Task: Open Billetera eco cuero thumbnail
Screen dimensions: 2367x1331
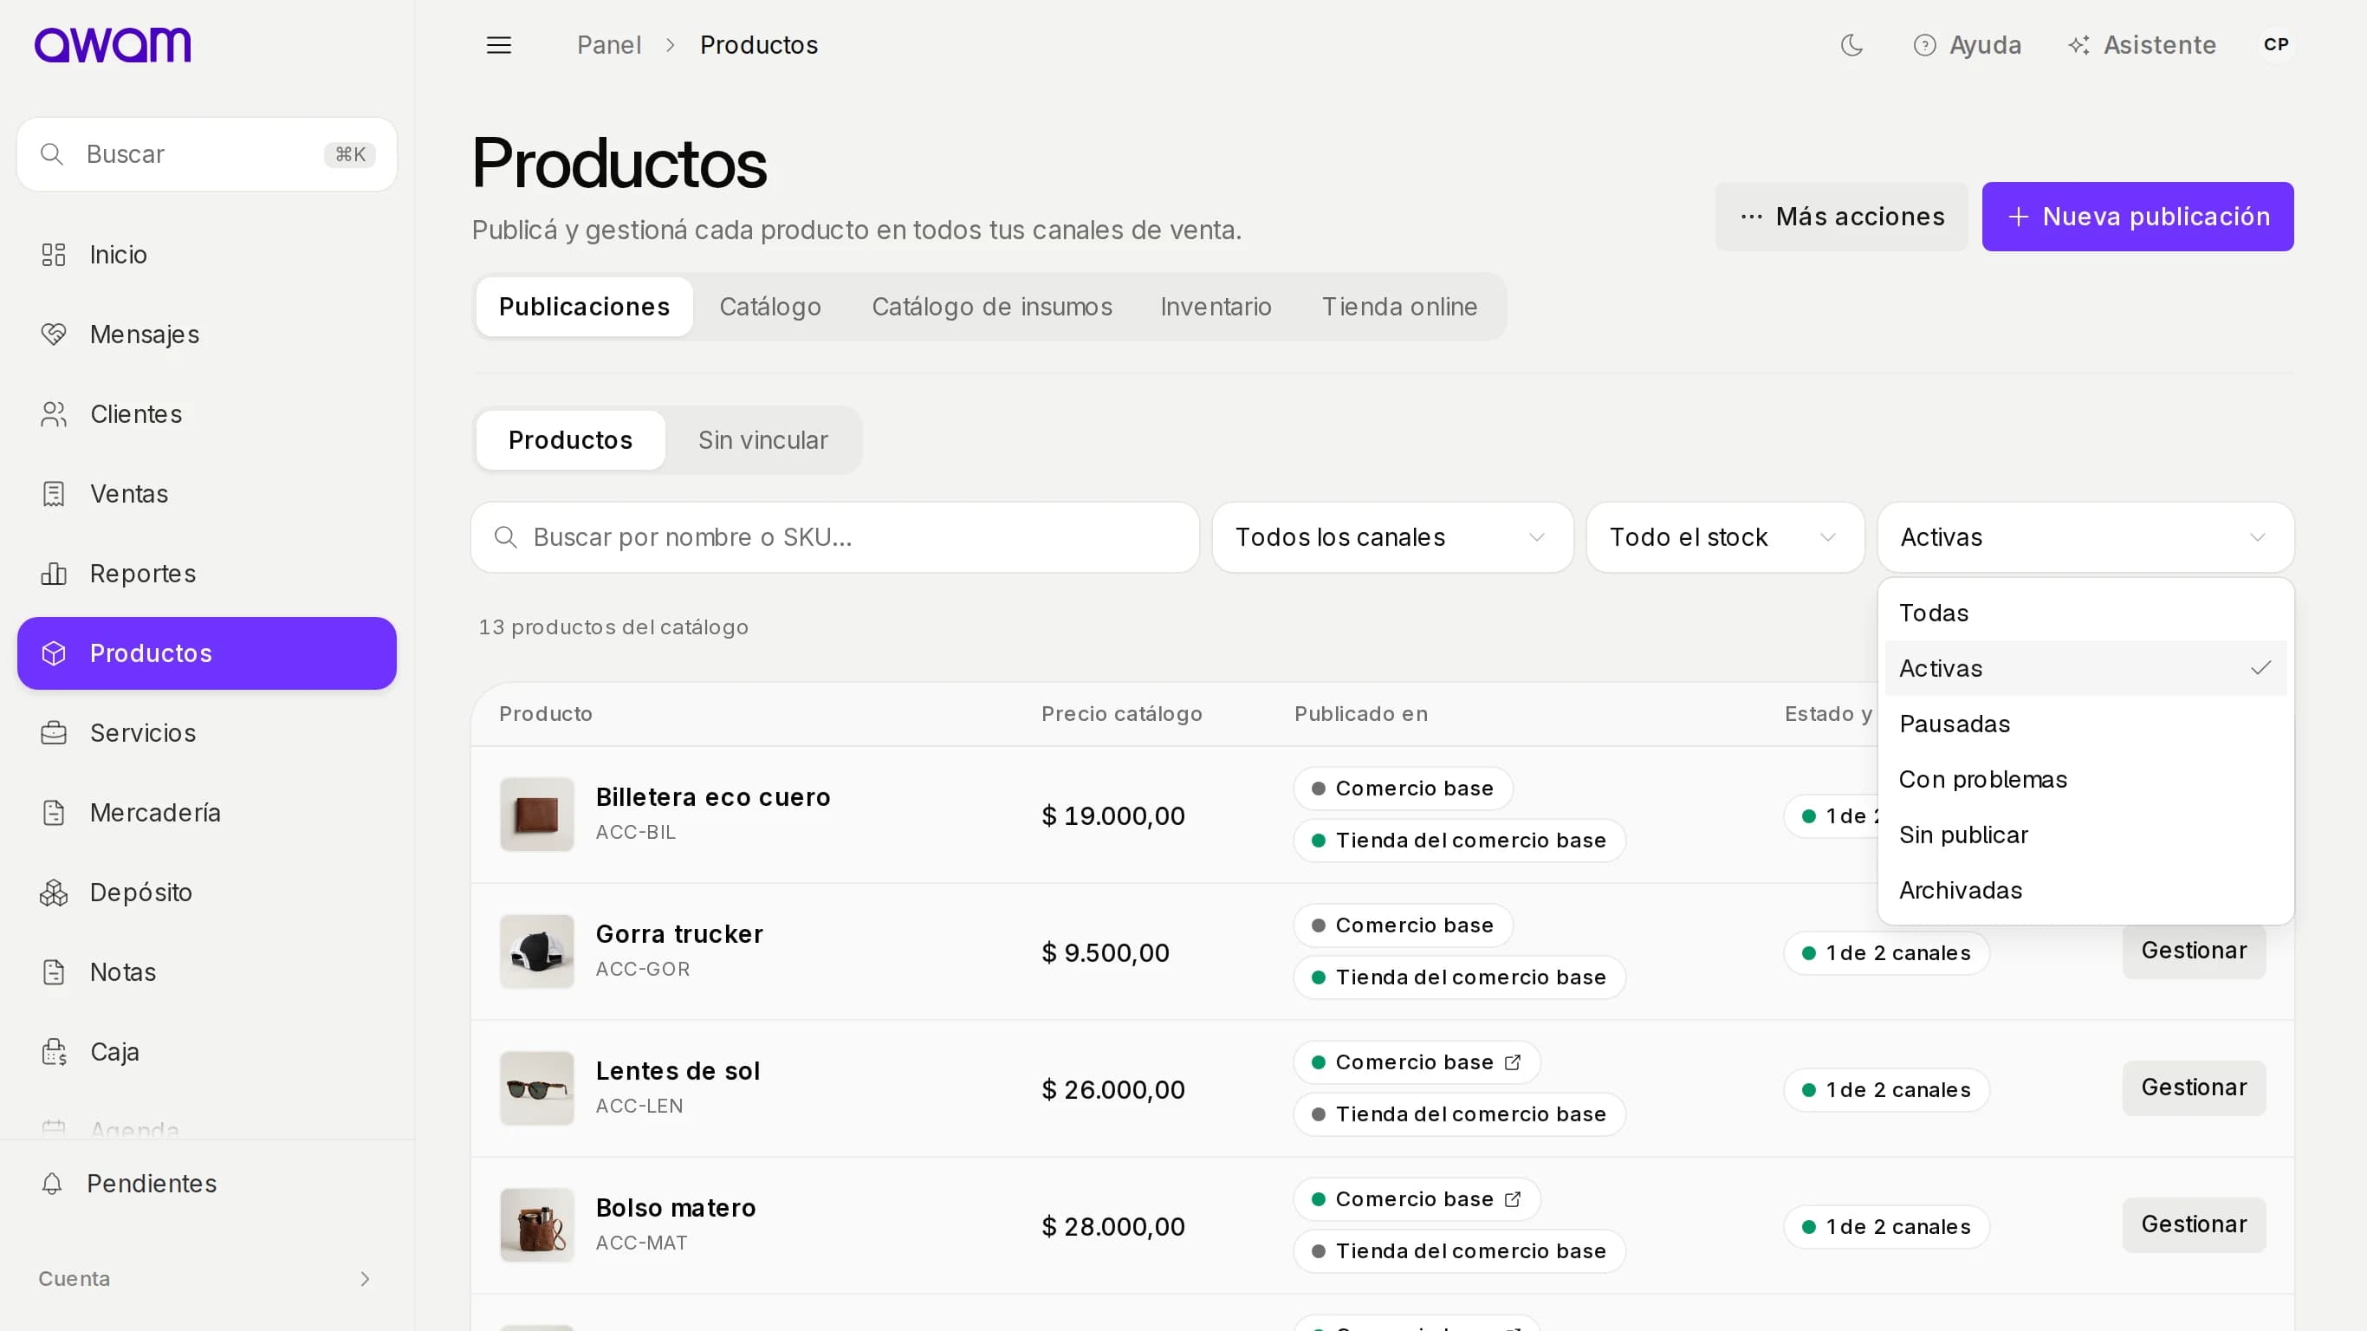Action: click(x=536, y=815)
